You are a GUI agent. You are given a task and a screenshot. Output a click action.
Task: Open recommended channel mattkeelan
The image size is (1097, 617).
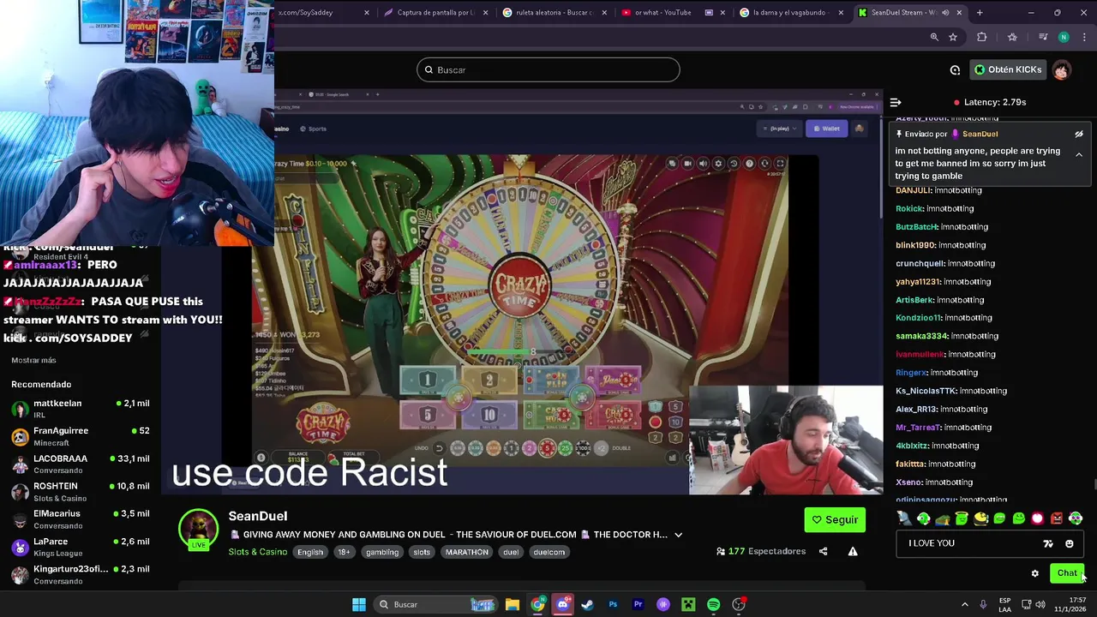pos(81,409)
